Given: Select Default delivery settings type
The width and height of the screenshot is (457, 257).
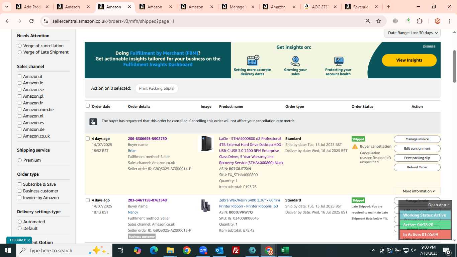Looking at the screenshot, I should (x=20, y=228).
